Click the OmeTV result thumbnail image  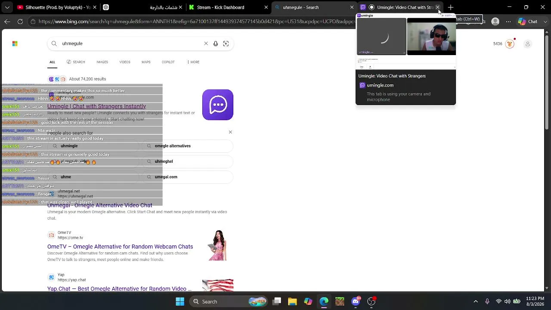click(x=218, y=245)
